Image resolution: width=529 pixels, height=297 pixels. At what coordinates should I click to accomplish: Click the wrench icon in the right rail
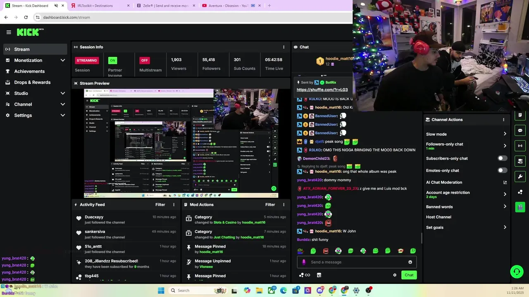click(x=520, y=177)
